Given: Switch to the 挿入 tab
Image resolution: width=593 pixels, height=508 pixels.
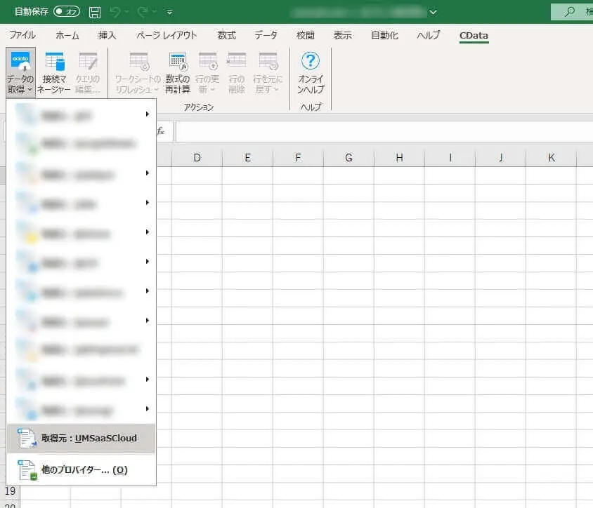Looking at the screenshot, I should (x=107, y=35).
